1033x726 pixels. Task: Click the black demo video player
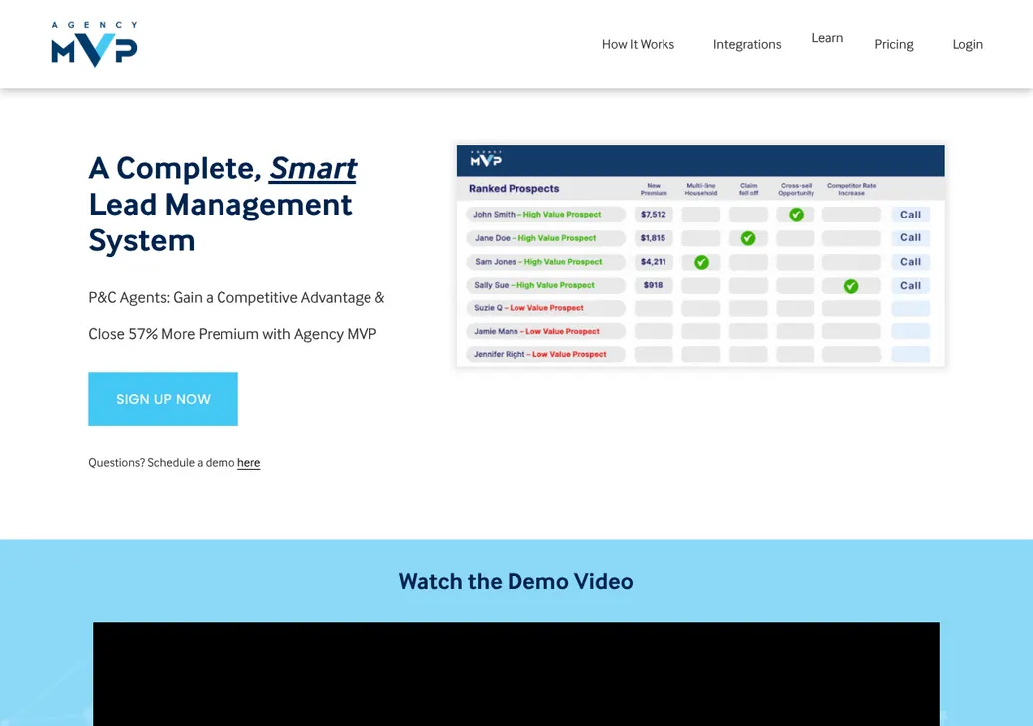click(x=516, y=673)
